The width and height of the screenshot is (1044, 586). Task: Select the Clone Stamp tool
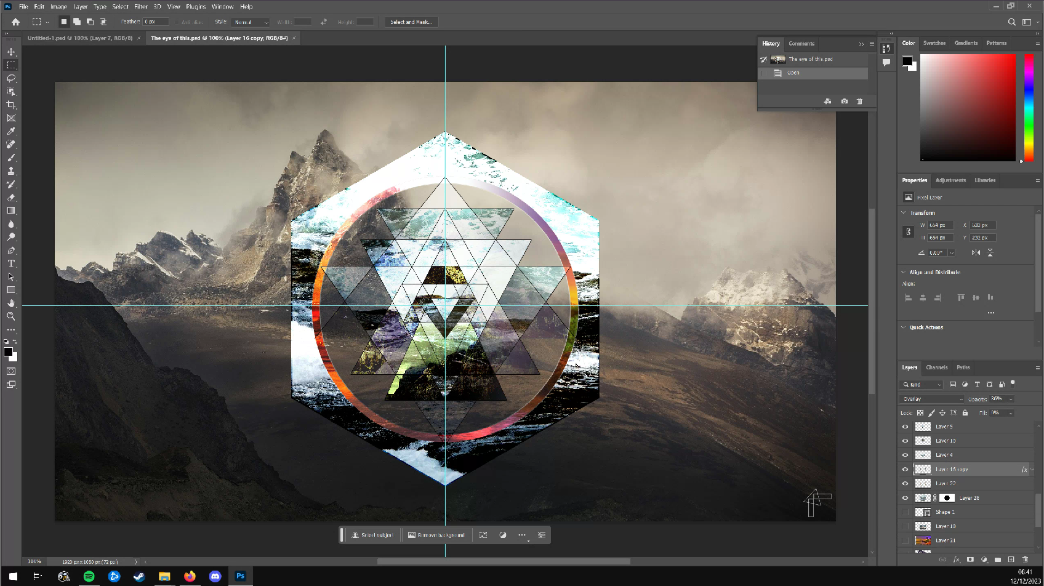(x=11, y=171)
